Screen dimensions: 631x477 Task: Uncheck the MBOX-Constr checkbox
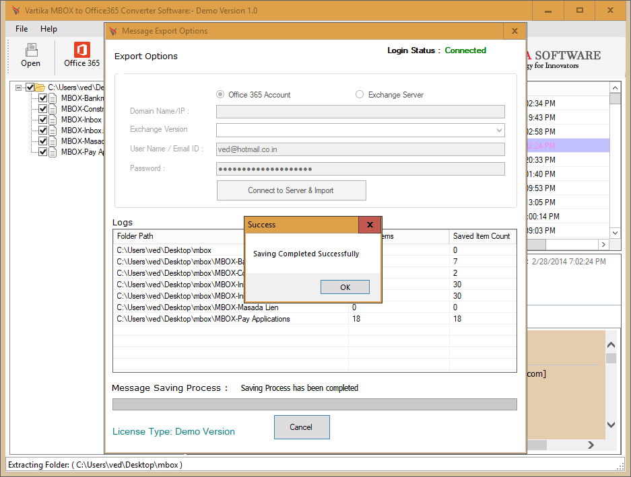click(x=42, y=109)
